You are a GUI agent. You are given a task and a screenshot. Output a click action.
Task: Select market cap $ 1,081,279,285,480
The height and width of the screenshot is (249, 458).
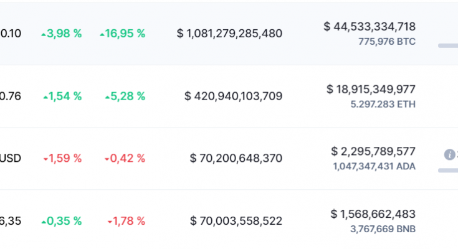(x=229, y=34)
